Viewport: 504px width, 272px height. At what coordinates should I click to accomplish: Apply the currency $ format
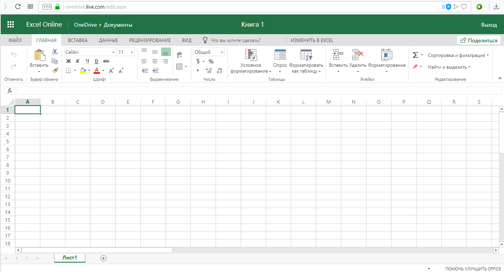198,61
